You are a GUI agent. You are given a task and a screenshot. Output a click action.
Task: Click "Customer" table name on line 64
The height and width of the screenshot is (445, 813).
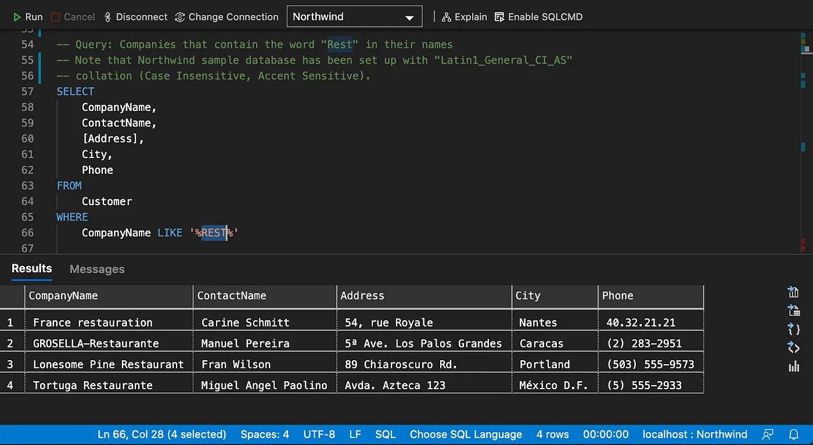point(107,201)
